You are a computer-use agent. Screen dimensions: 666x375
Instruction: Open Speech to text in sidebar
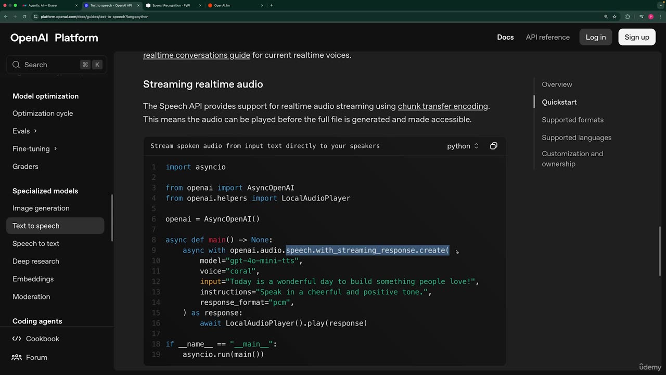(36, 243)
